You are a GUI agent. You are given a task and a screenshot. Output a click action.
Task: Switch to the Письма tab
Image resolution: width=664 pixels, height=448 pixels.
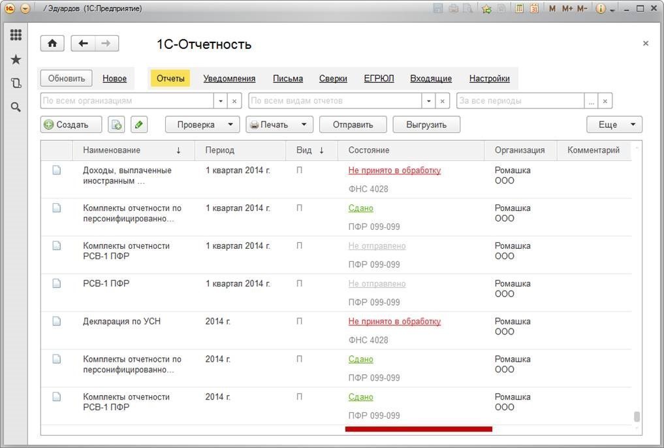point(288,78)
